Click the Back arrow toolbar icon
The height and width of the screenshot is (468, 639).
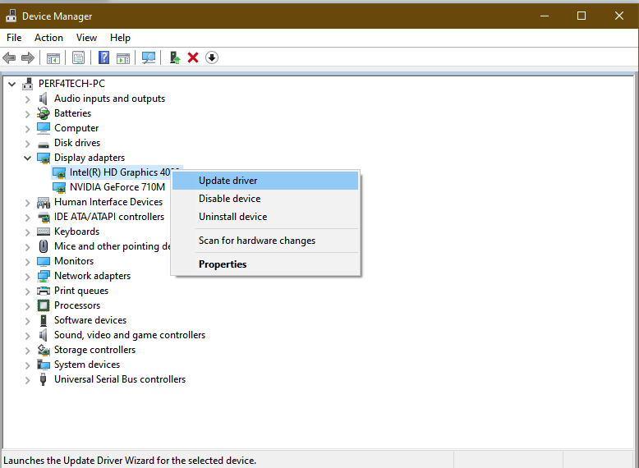click(x=9, y=57)
